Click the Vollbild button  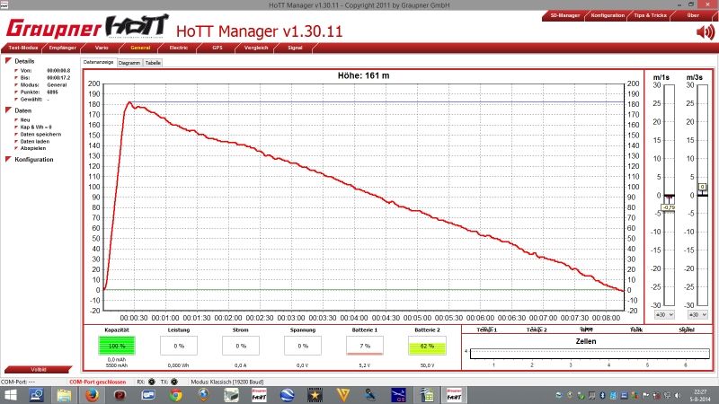39,369
